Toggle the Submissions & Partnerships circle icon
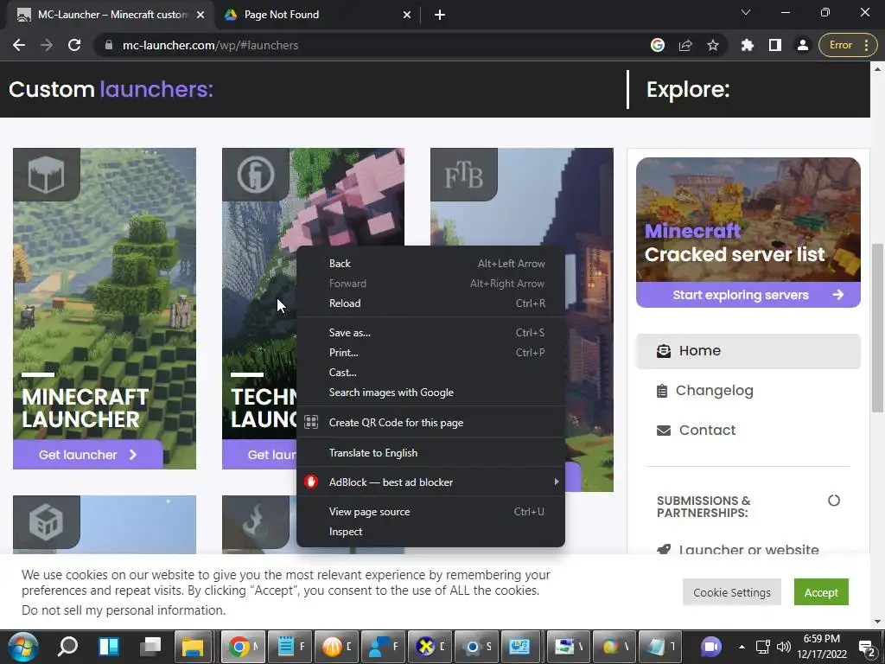The width and height of the screenshot is (885, 664). pos(834,501)
